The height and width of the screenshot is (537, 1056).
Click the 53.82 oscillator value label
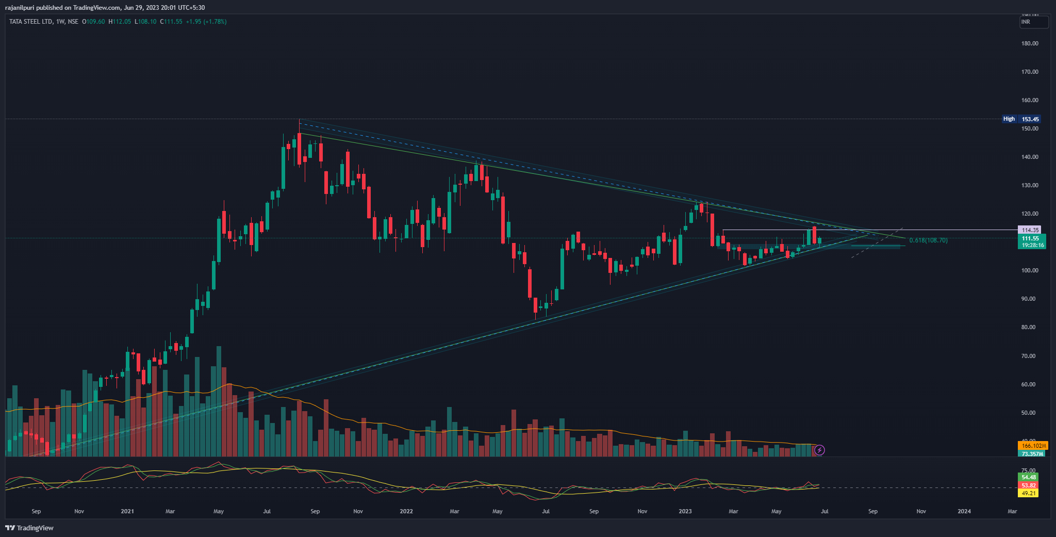1029,485
